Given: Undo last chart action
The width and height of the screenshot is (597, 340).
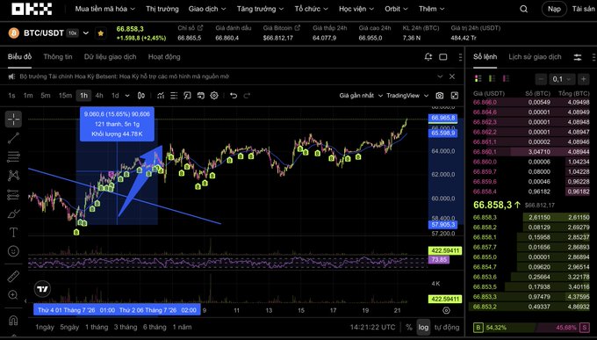Looking at the screenshot, I should click(234, 96).
